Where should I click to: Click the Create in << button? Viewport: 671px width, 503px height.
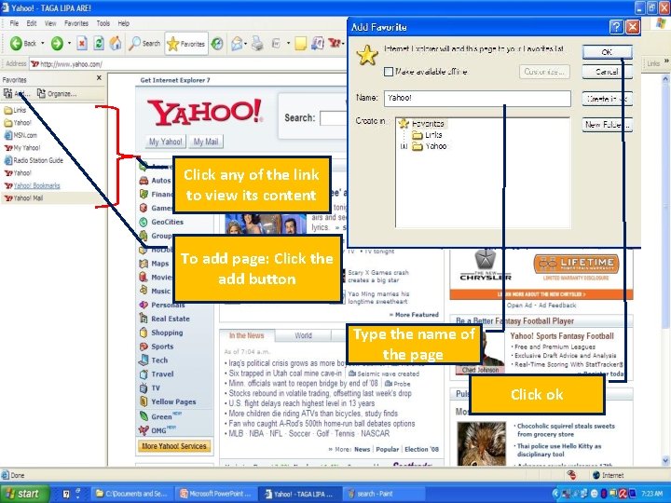(607, 99)
